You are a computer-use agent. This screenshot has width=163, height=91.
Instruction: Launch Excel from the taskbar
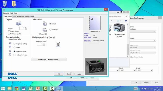31,89
